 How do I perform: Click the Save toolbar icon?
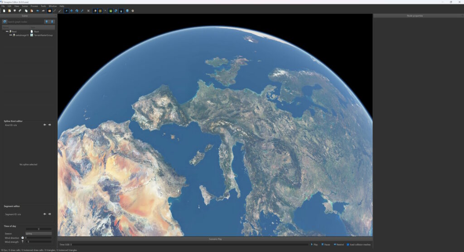(x=14, y=11)
